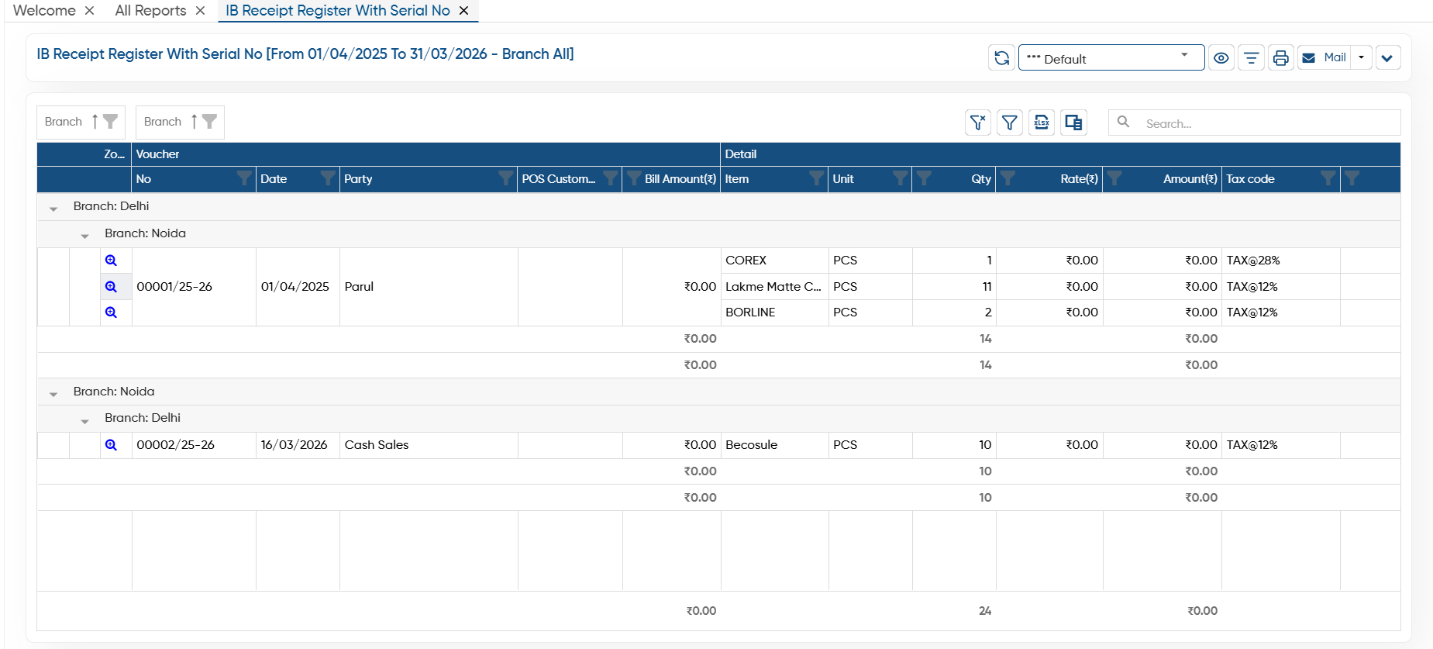Click the Becosule item cell
This screenshot has height=649, width=1433.
[x=774, y=445]
